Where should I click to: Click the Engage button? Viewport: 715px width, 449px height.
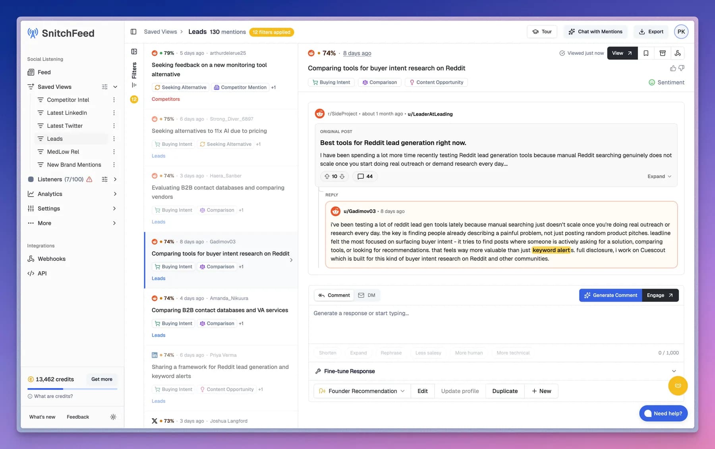(660, 295)
